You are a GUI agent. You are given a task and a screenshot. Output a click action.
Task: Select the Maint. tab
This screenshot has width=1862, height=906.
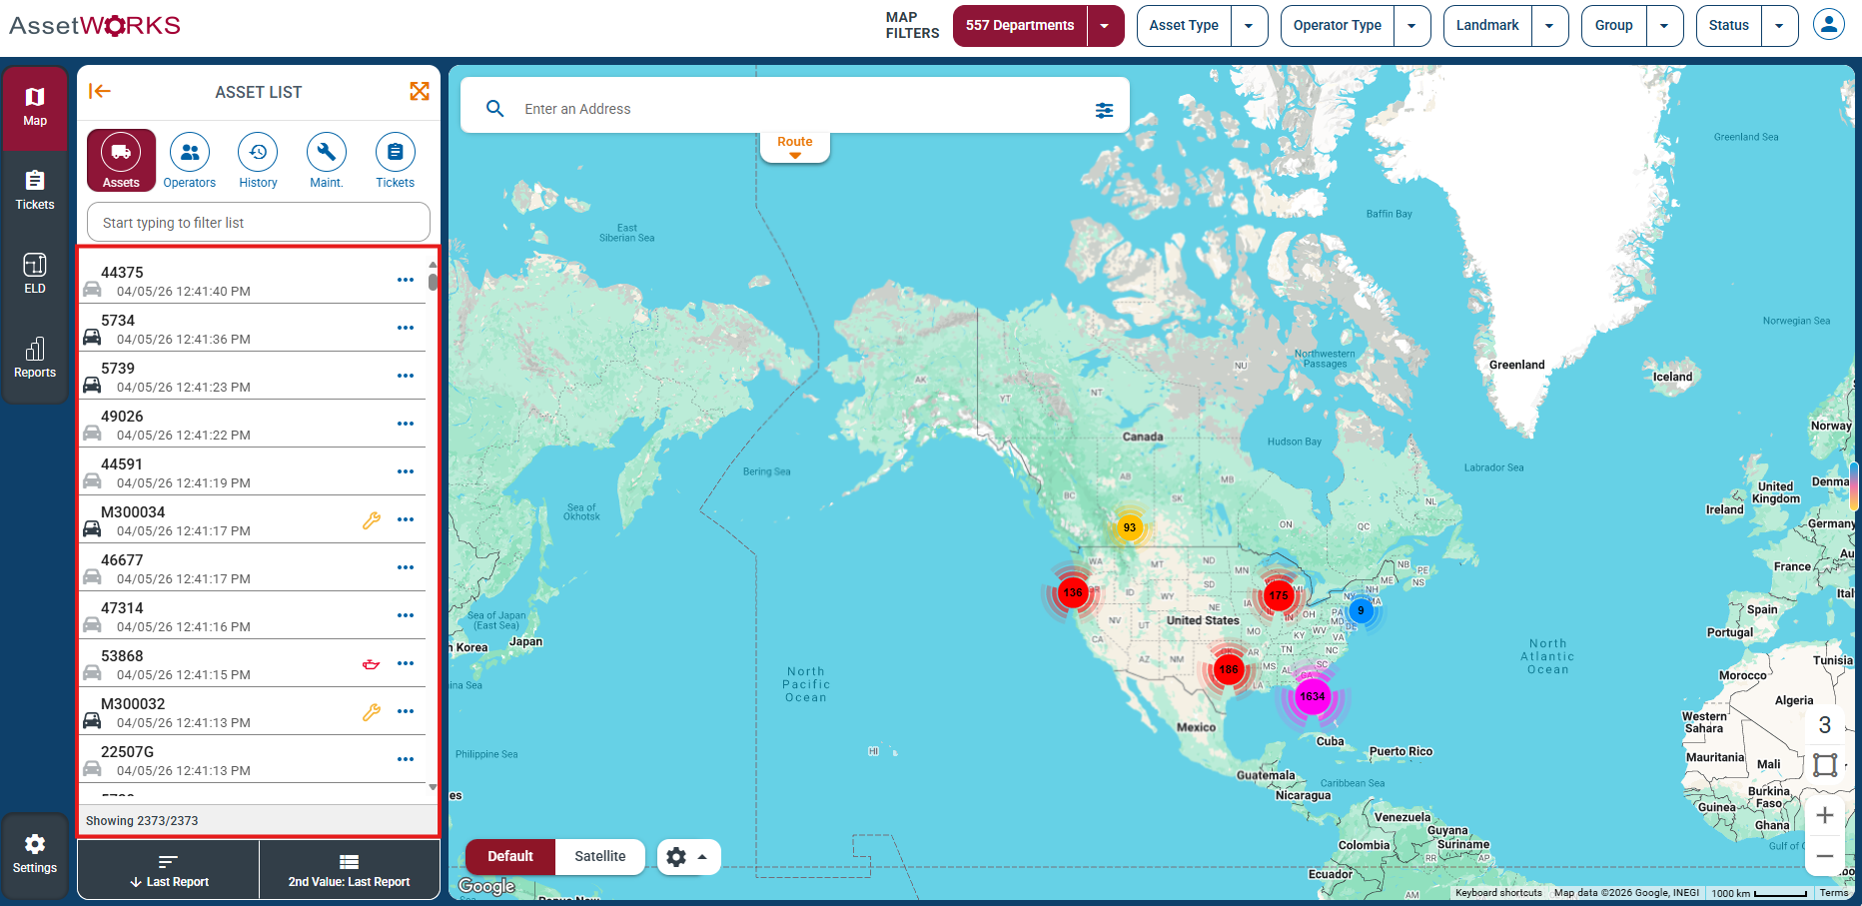click(327, 160)
